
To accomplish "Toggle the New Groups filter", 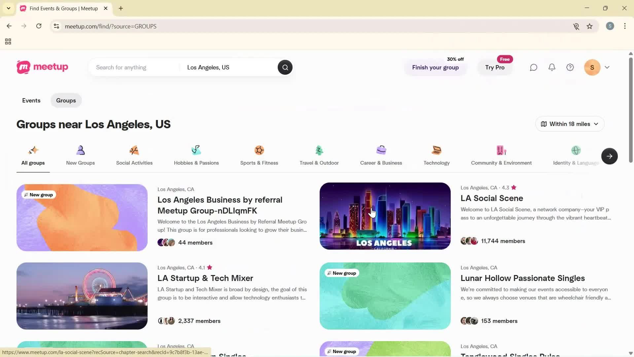I will (80, 155).
